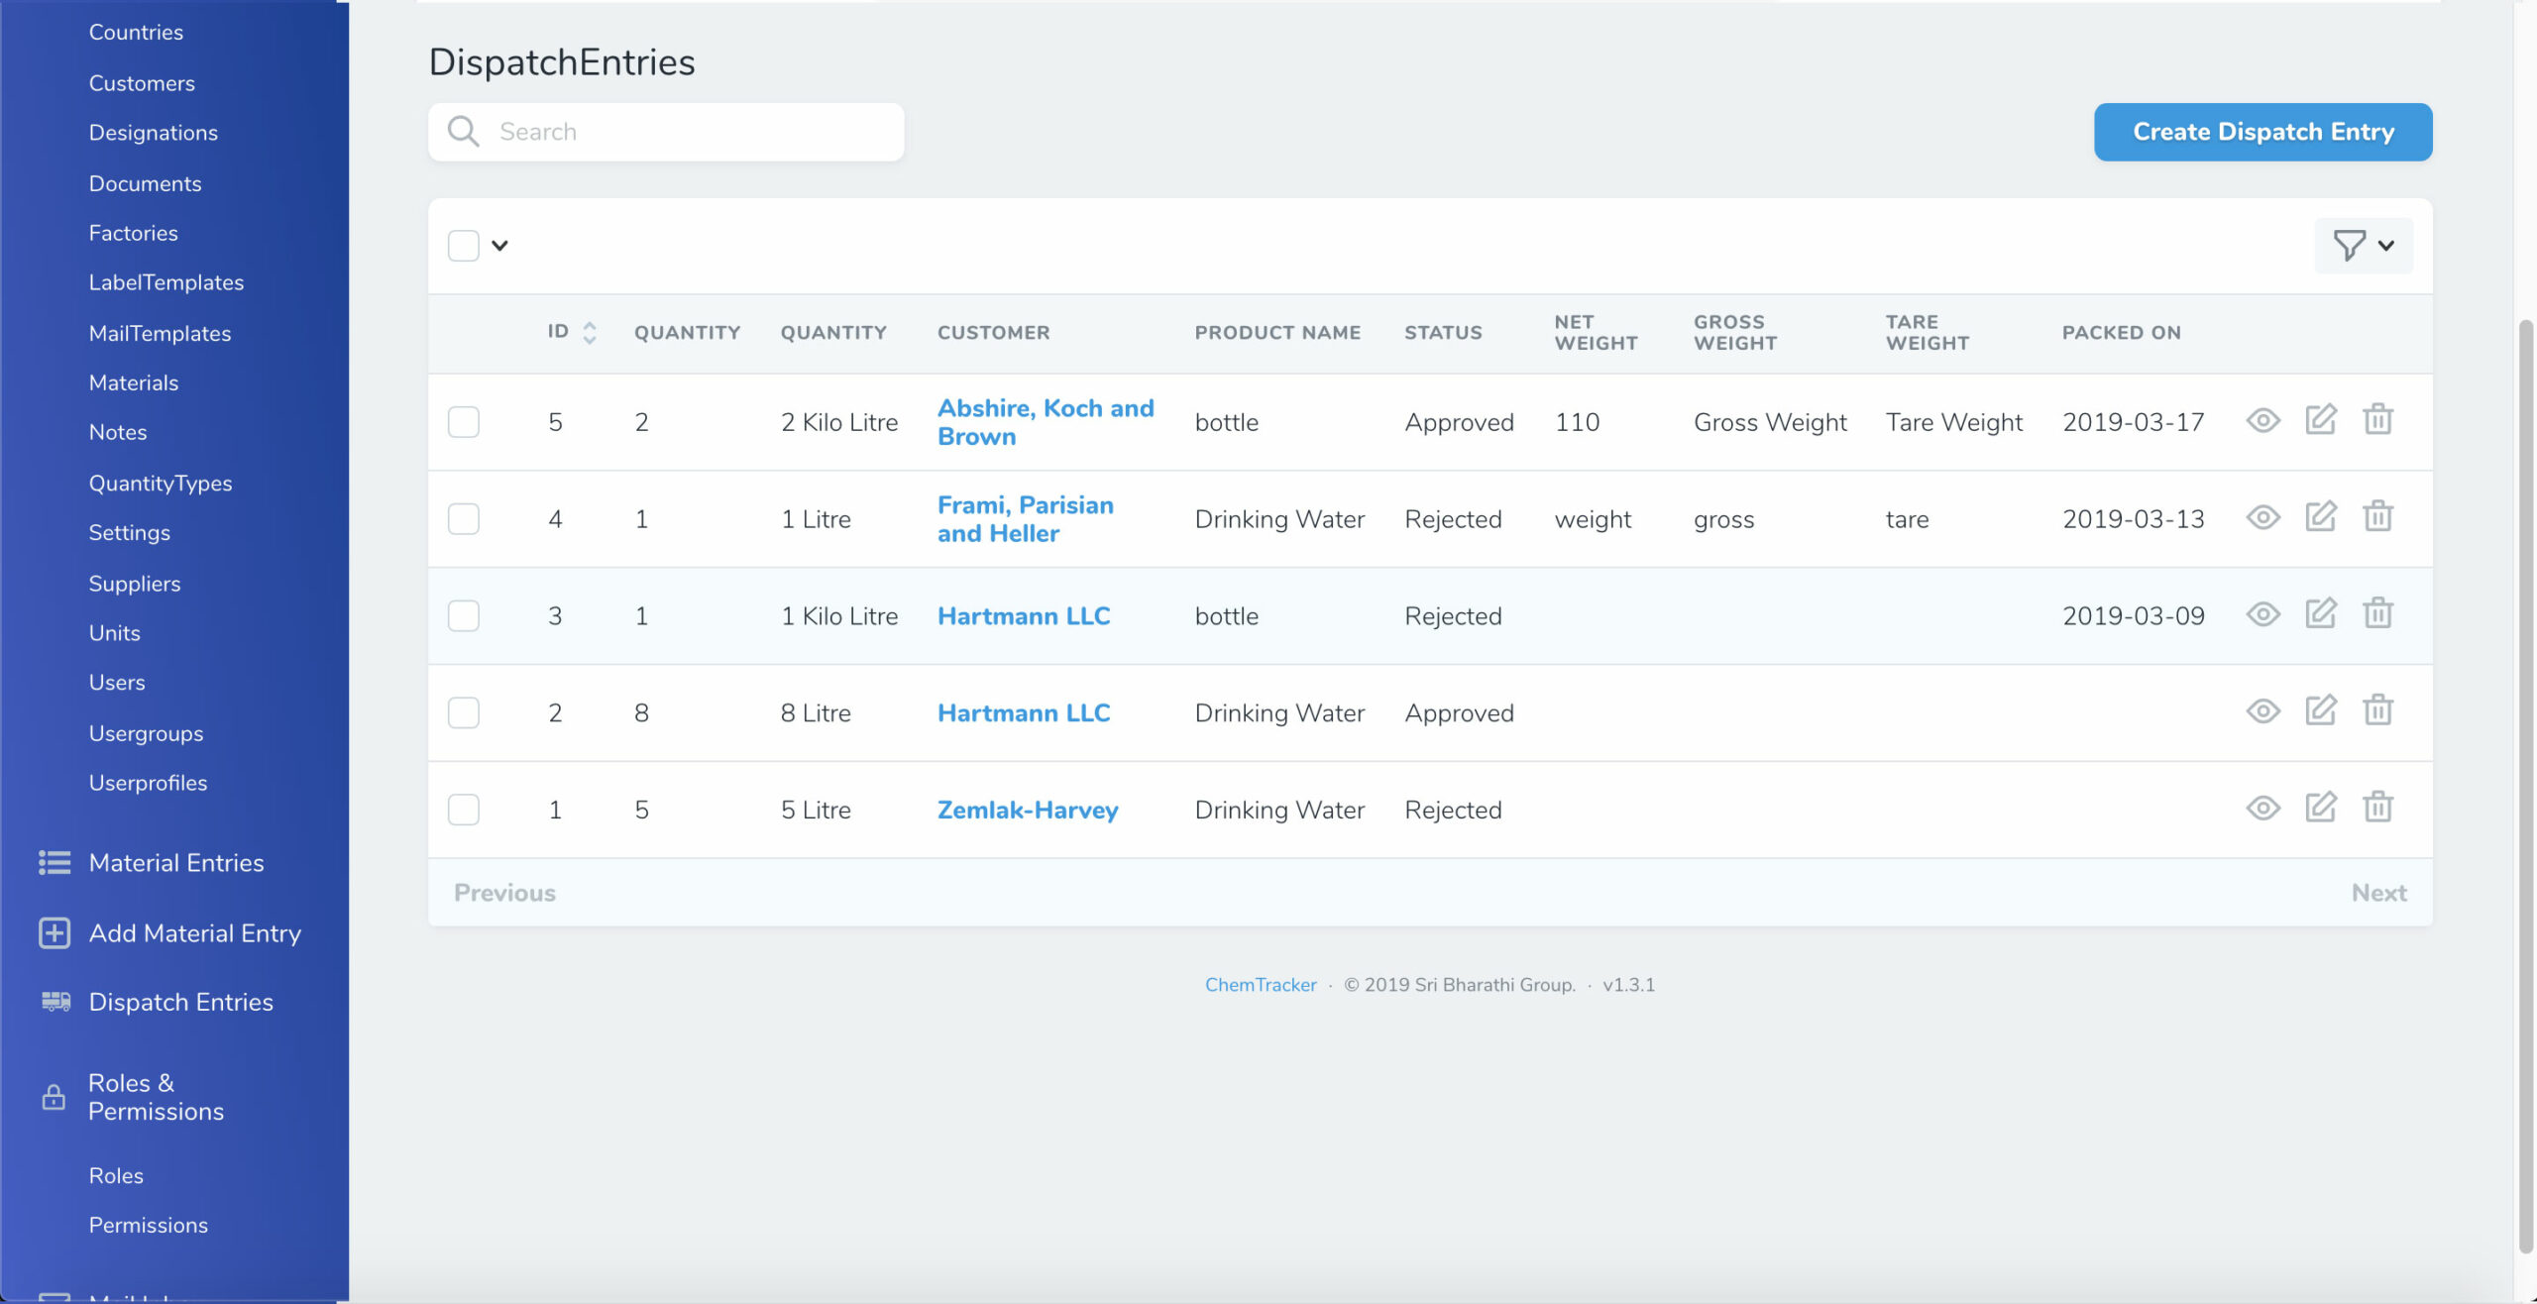
Task: View entry 1 details eye icon
Action: tap(2262, 808)
